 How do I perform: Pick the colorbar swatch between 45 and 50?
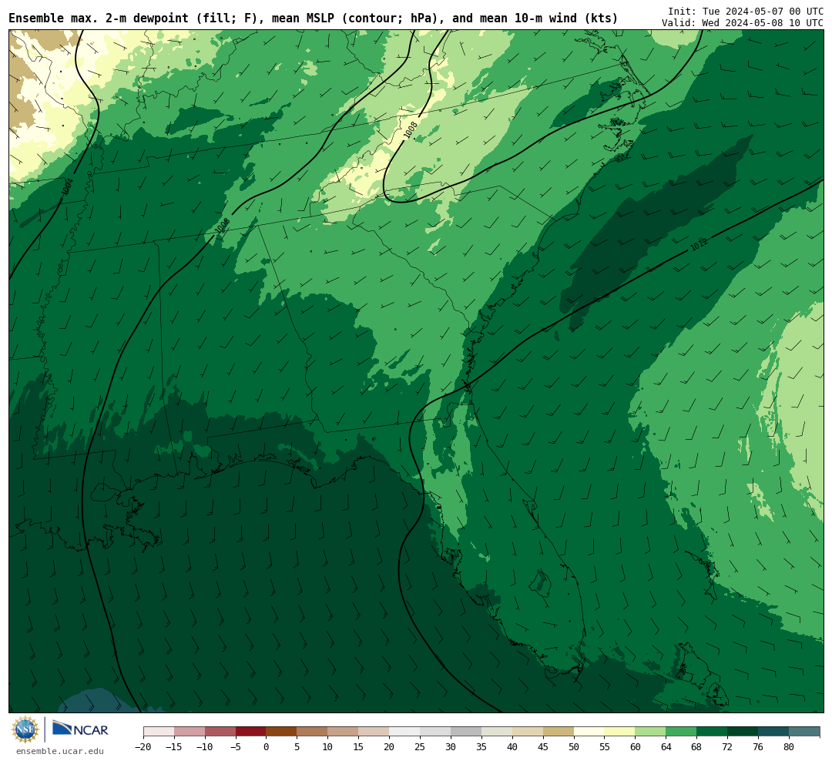[559, 731]
